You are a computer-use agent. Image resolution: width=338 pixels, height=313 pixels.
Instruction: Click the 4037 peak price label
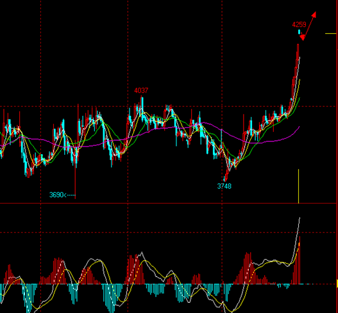tap(141, 90)
